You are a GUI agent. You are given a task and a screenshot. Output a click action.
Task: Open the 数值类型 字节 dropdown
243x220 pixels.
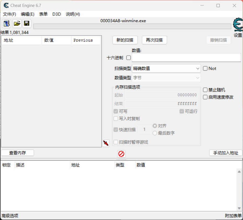(x=166, y=78)
